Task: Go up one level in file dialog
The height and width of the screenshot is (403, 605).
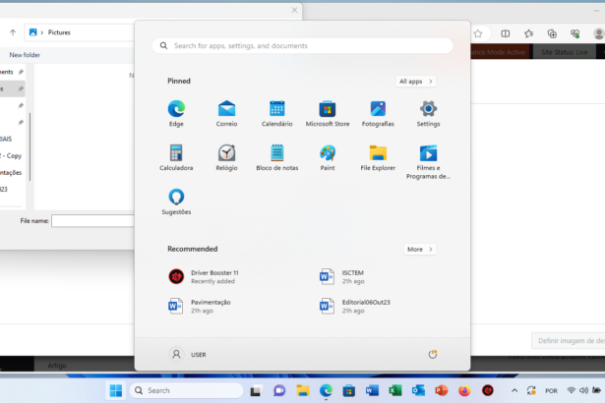Action: click(13, 32)
